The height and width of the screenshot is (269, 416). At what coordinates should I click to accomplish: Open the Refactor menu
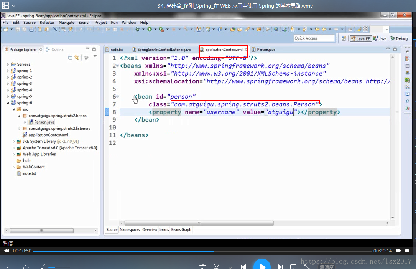click(x=47, y=23)
